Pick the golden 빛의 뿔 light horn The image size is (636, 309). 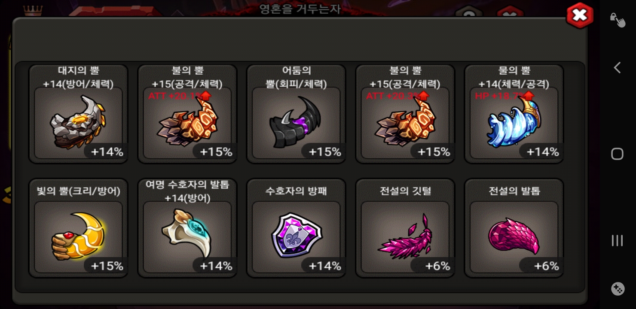78,228
